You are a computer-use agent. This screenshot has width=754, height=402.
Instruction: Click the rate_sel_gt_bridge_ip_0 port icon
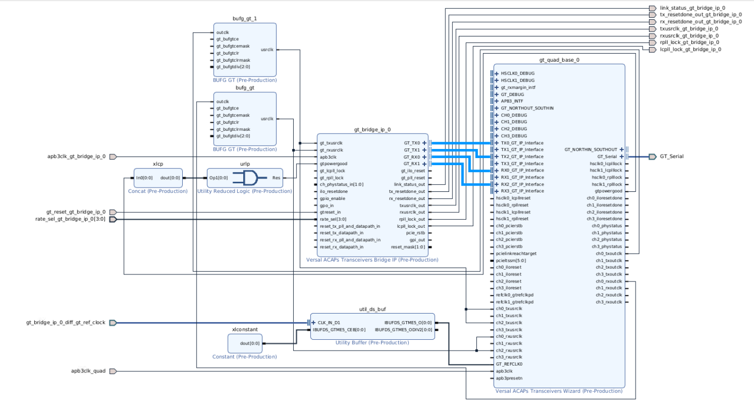[112, 220]
